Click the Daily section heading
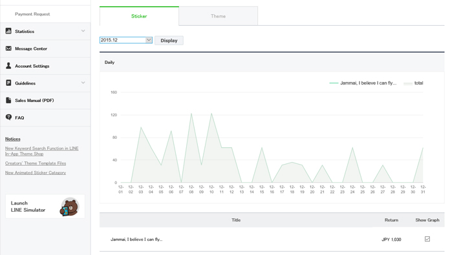The height and width of the screenshot is (255, 450). pos(109,62)
